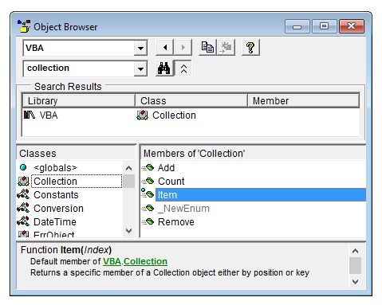Image resolution: width=382 pixels, height=305 pixels.
Task: Select DateTime in the Classes list
Action: pos(55,222)
